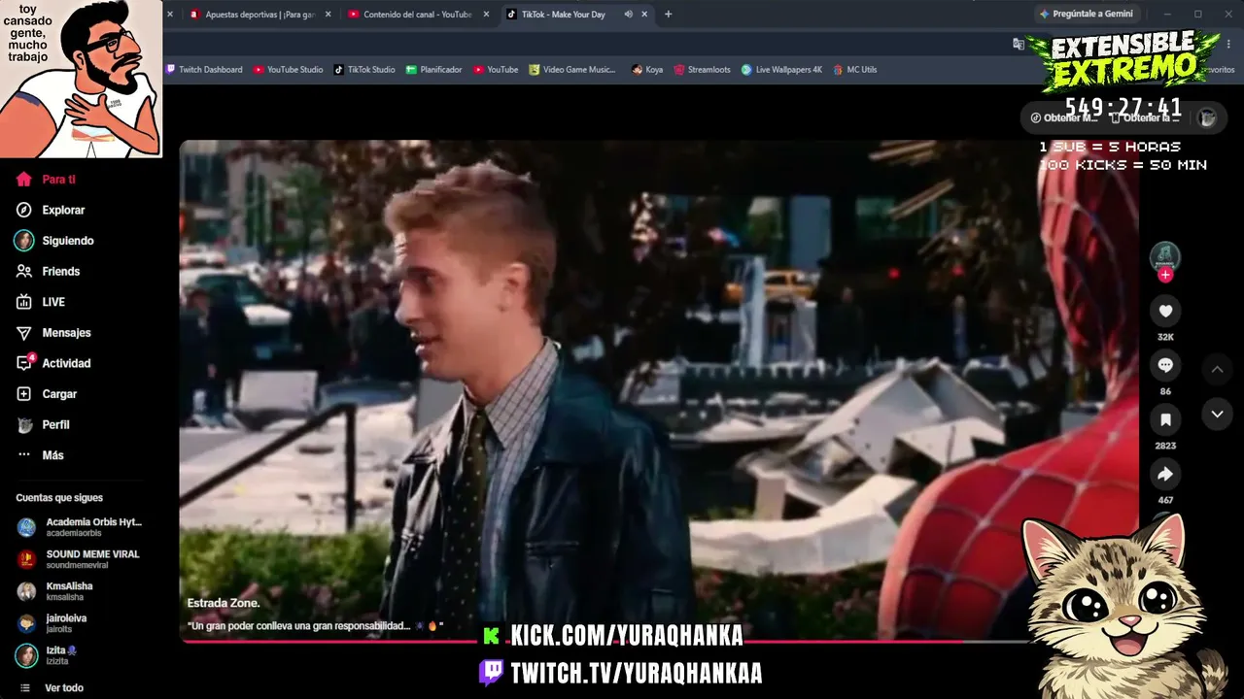Click the translate page icon
The width and height of the screenshot is (1244, 699).
click(1019, 44)
